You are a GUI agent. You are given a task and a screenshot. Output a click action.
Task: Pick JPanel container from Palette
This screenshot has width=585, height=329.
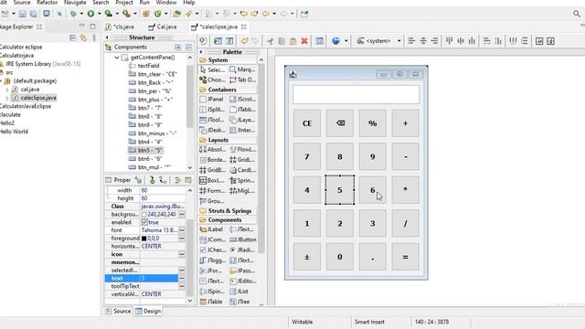[x=211, y=100]
